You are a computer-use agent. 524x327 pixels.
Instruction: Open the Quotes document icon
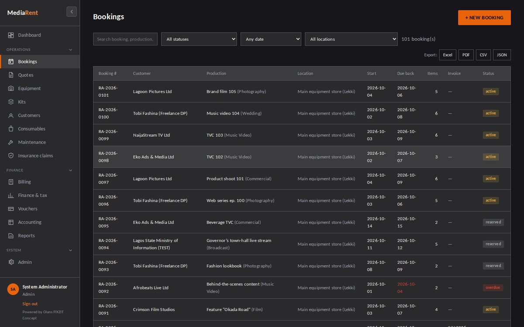coord(11,75)
